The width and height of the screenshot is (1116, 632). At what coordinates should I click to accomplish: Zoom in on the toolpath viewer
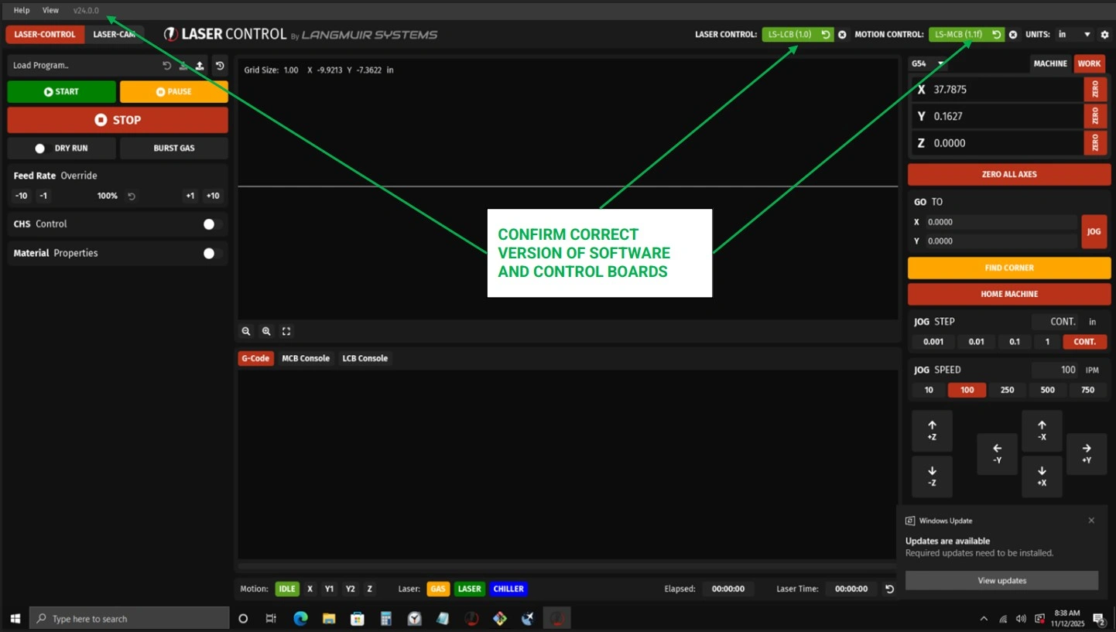(x=266, y=331)
